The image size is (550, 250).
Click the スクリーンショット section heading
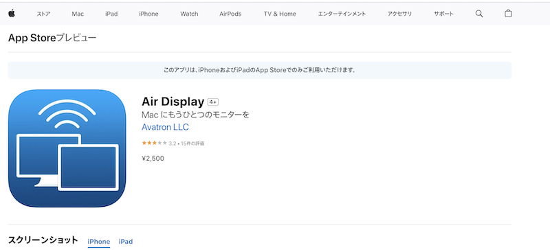pos(43,240)
